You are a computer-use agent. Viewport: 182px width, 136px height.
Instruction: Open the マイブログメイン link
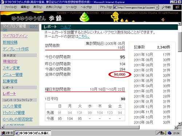pyautogui.click(x=15, y=36)
